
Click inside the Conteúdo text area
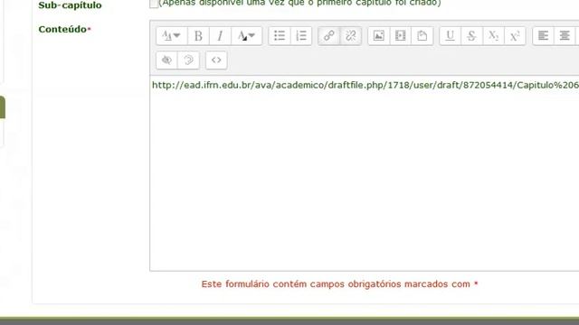pos(364,173)
